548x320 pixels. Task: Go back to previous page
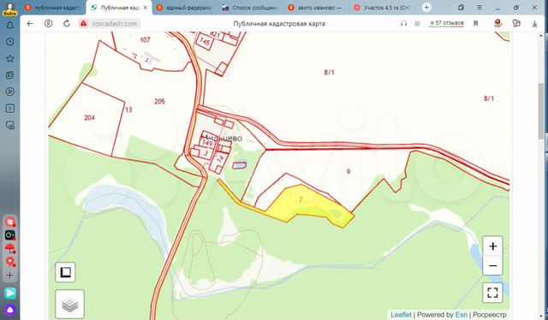point(30,23)
